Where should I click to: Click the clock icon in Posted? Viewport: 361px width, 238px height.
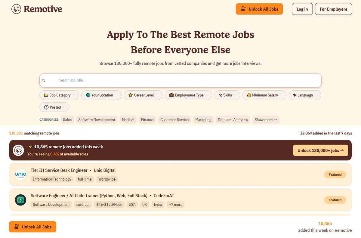(x=46, y=107)
